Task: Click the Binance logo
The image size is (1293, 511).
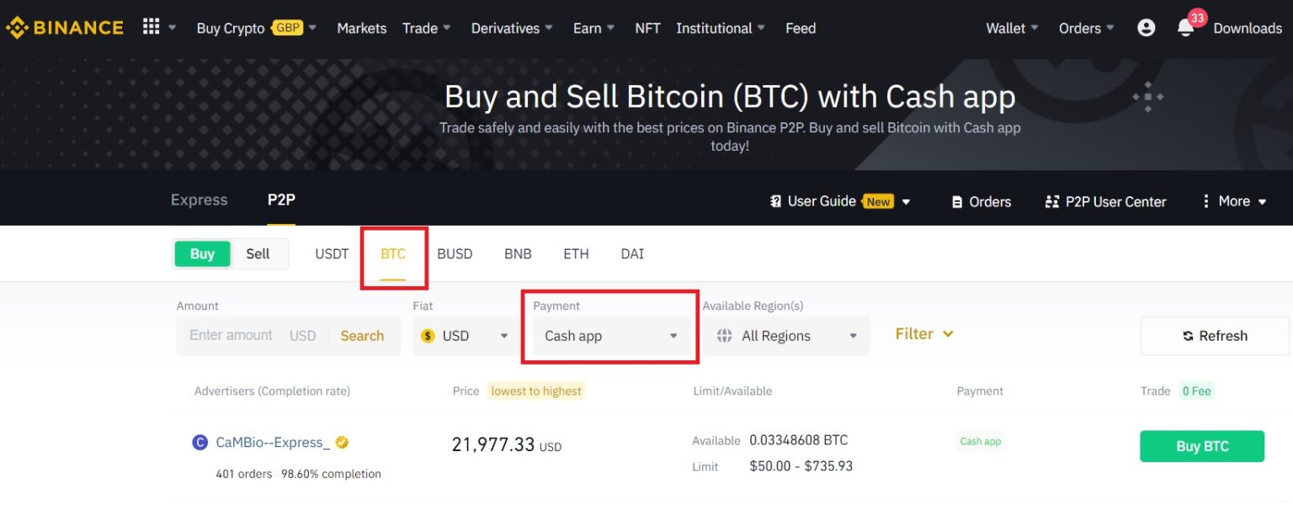Action: [x=64, y=27]
